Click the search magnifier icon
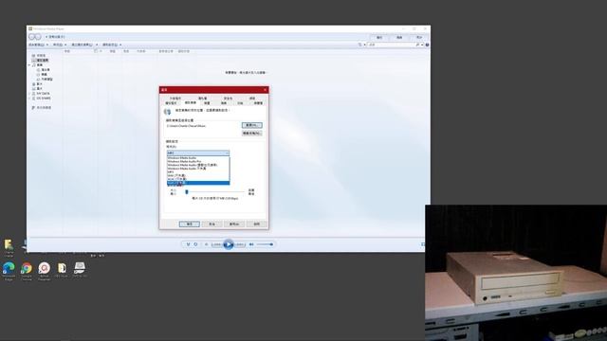The width and height of the screenshot is (607, 341). pyautogui.click(x=417, y=45)
